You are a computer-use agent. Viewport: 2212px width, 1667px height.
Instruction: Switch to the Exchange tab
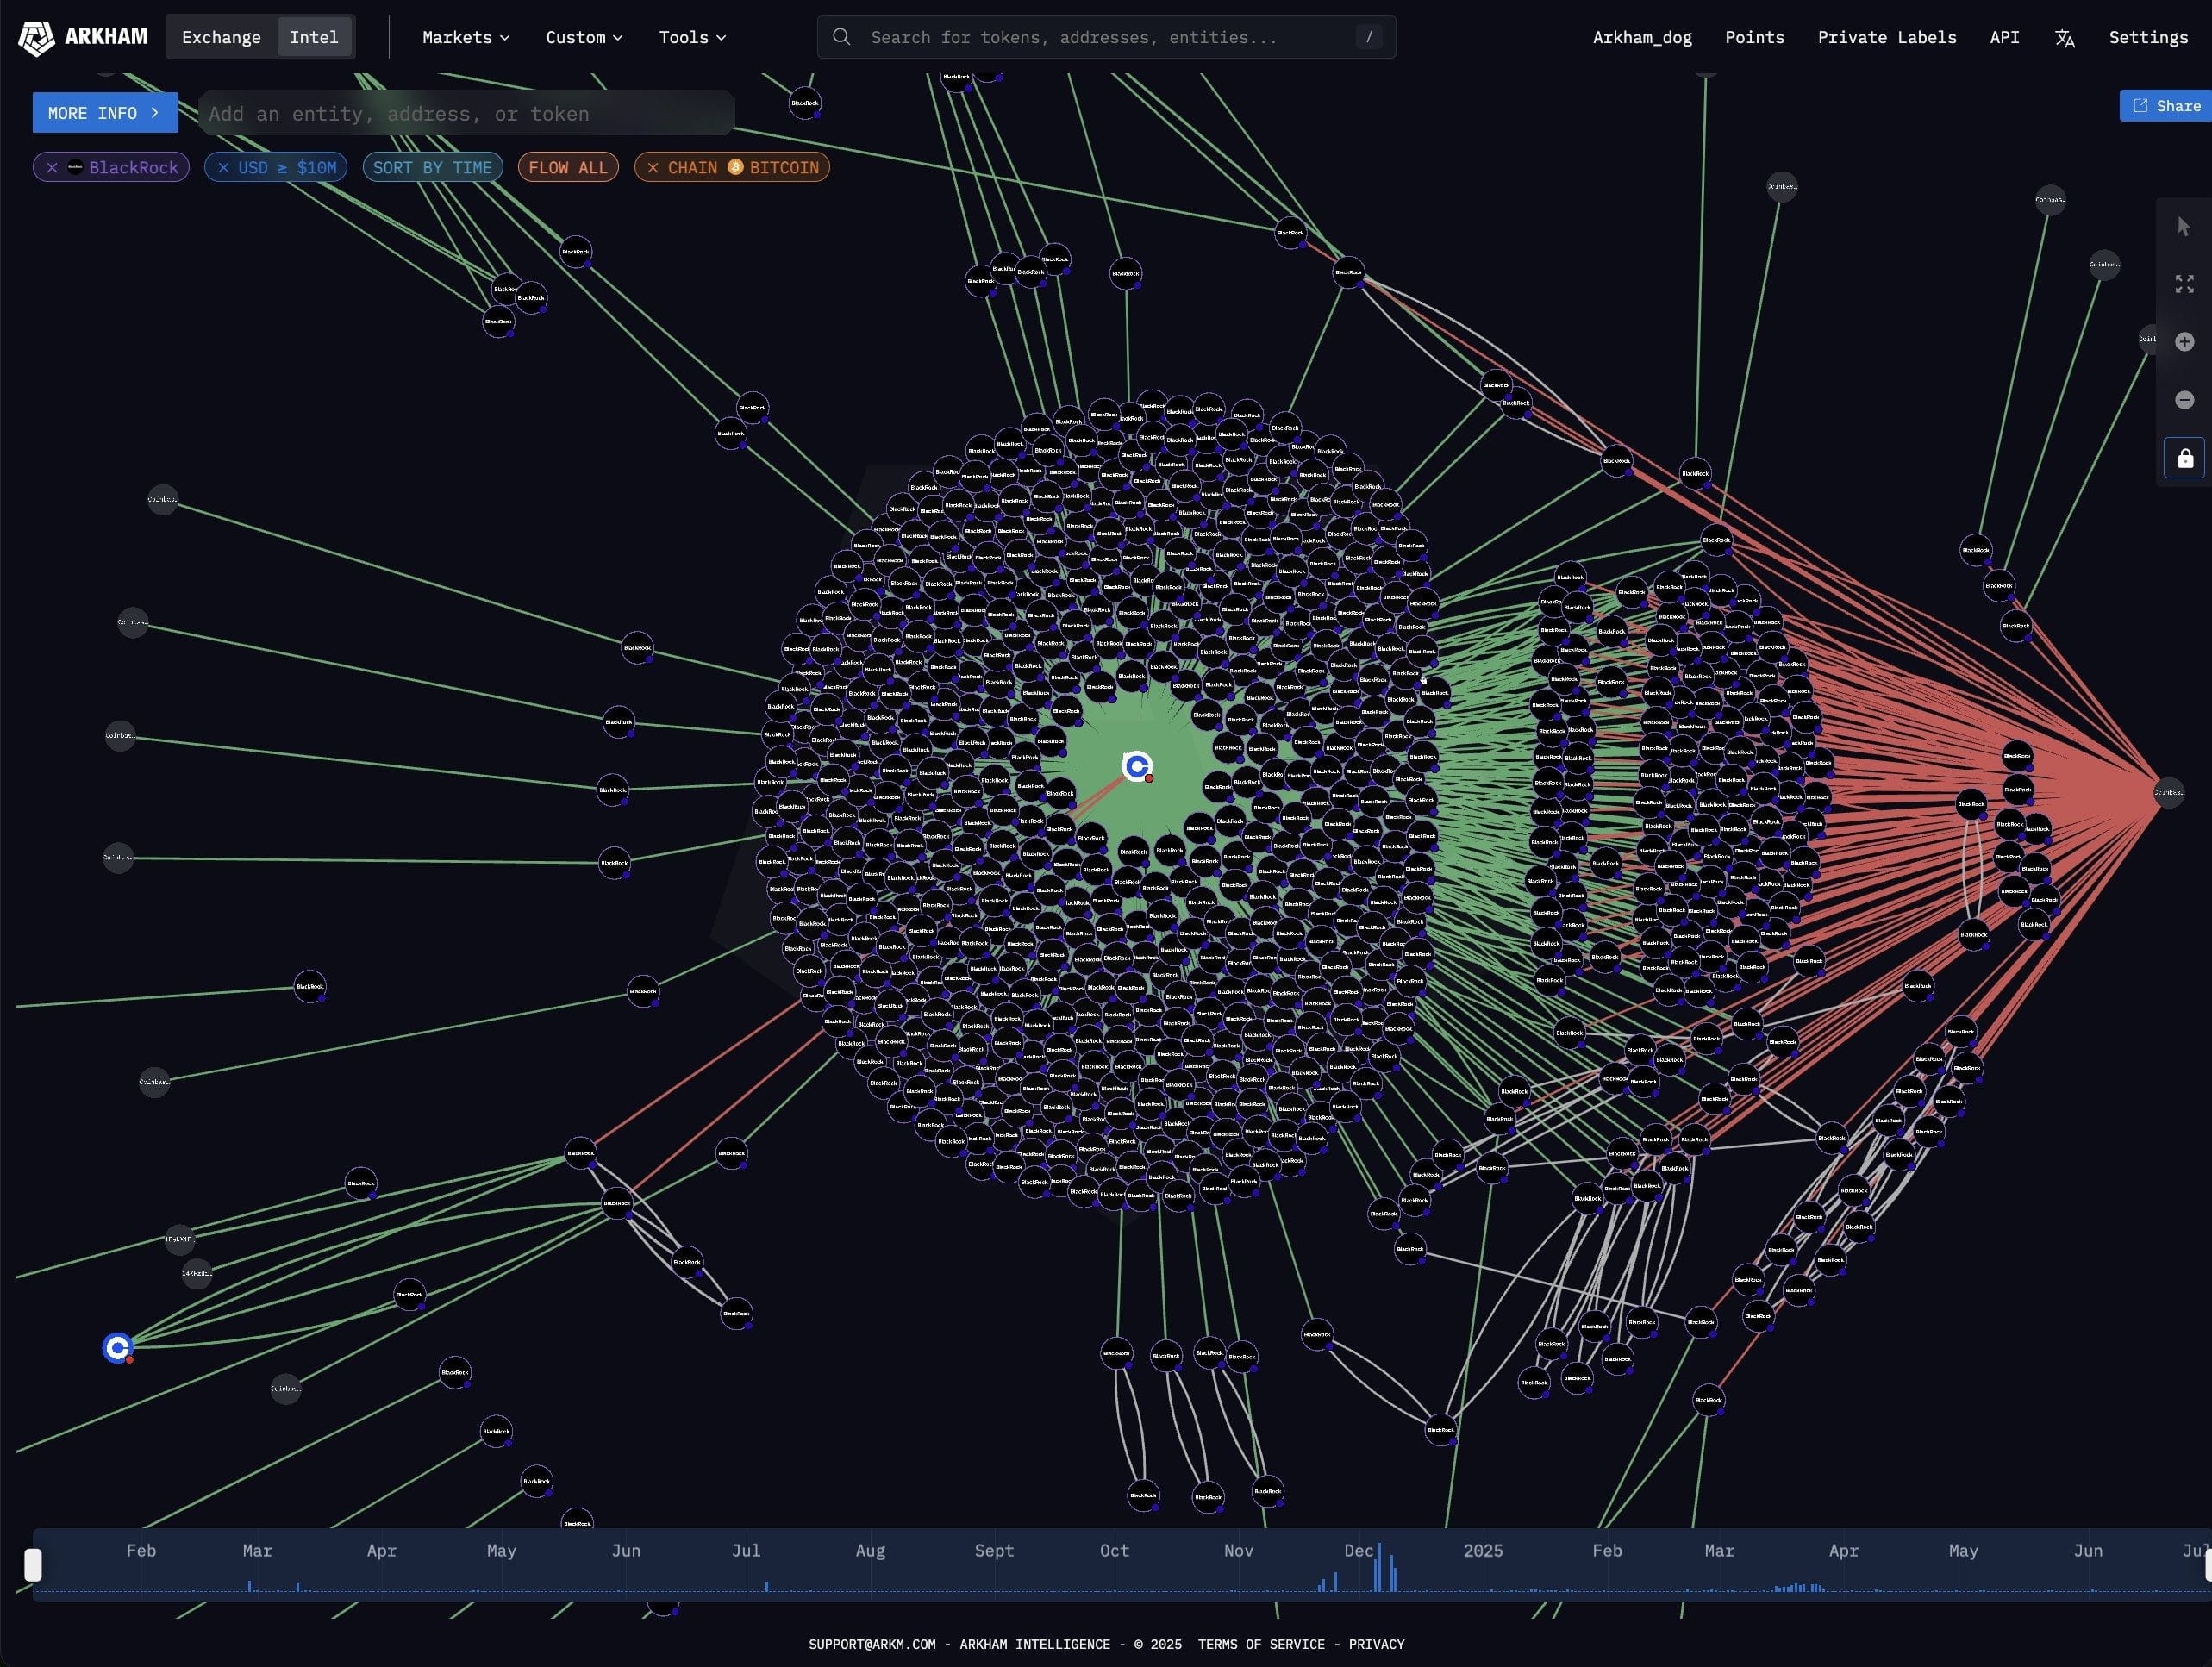pyautogui.click(x=221, y=37)
